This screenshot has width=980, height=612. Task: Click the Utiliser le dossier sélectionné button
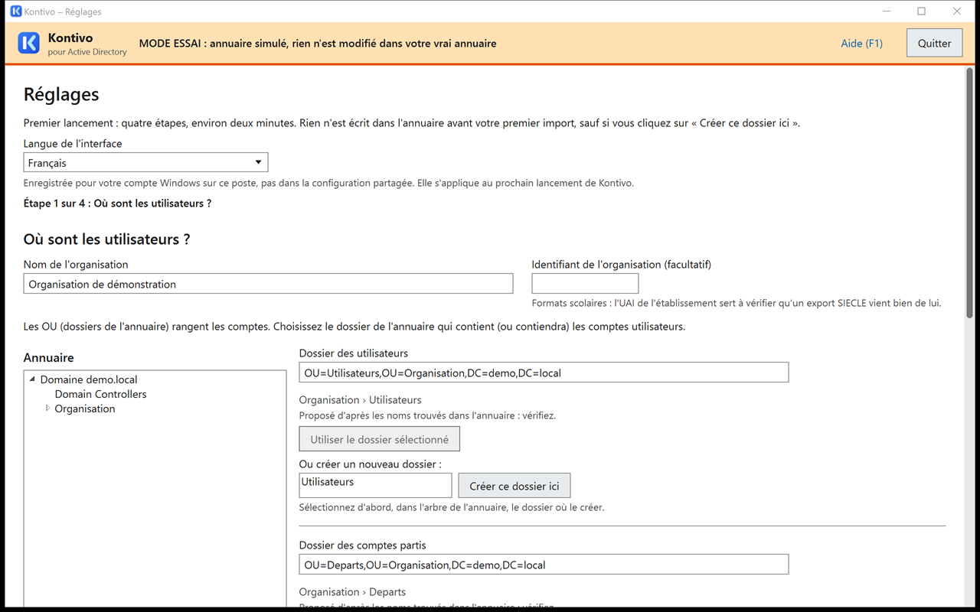380,439
